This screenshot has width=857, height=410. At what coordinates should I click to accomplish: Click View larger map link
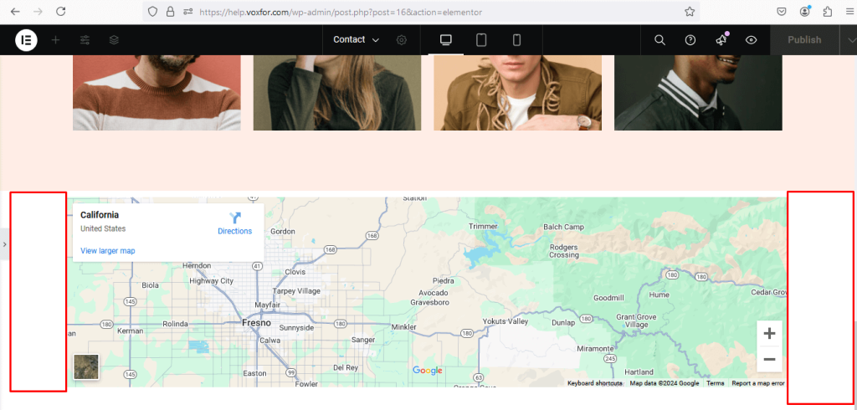pyautogui.click(x=108, y=251)
